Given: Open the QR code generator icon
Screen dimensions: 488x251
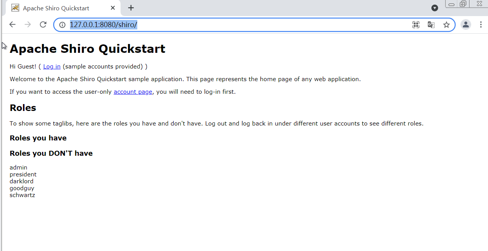Looking at the screenshot, I should (416, 25).
